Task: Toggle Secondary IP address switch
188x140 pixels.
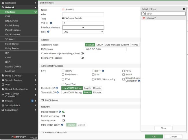Action: tap(82, 58)
